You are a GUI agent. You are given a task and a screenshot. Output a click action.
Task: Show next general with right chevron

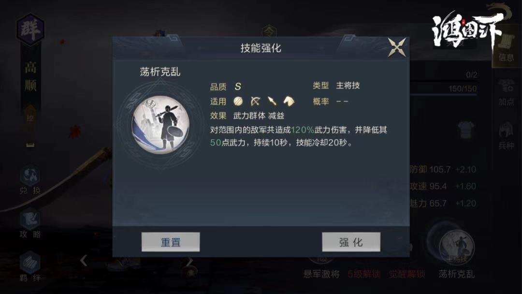tap(189, 263)
